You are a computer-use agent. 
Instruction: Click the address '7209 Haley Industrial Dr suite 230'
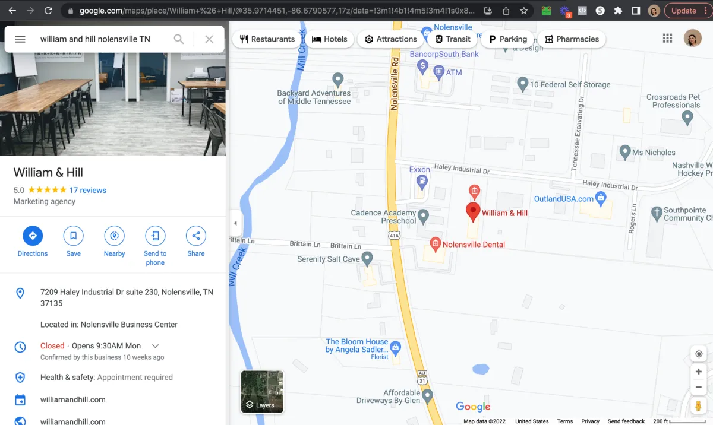pos(127,297)
